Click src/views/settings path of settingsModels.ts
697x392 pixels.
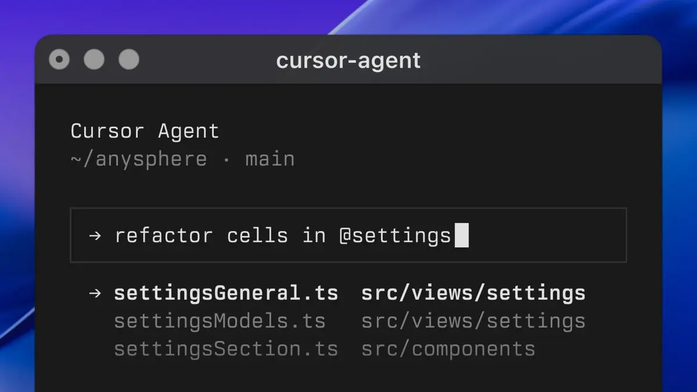click(x=473, y=321)
